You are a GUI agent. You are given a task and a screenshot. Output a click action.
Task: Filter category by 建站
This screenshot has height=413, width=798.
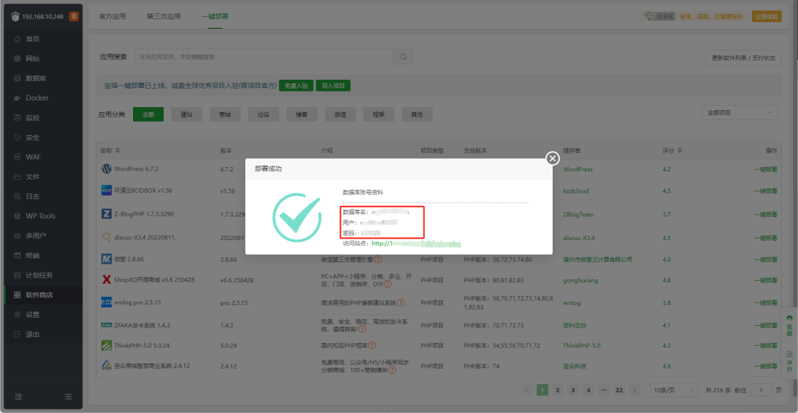click(x=186, y=115)
